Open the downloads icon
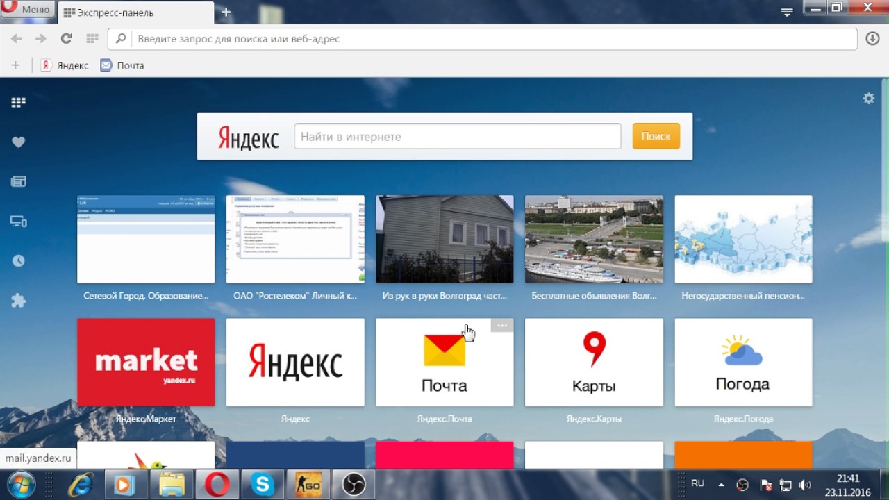This screenshot has height=500, width=889. tap(873, 39)
